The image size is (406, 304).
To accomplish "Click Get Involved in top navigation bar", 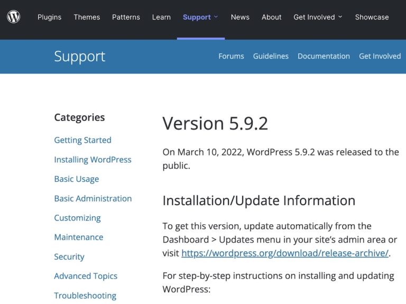I will (x=314, y=17).
